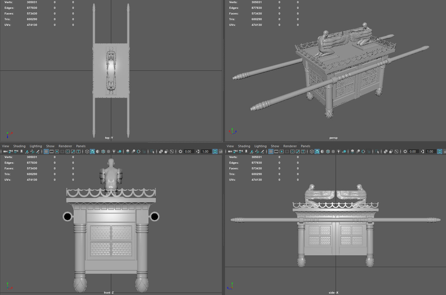The image size is (446, 295).
Task: Click Smooth Shade All in side view toolbar
Action: point(317,151)
